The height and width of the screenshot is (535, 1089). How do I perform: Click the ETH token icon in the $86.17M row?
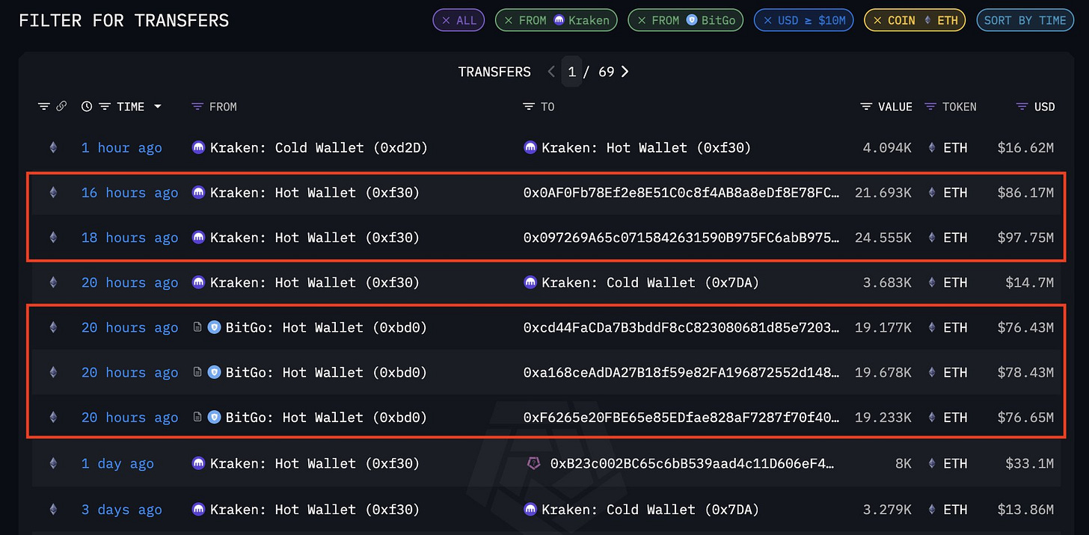(x=931, y=193)
